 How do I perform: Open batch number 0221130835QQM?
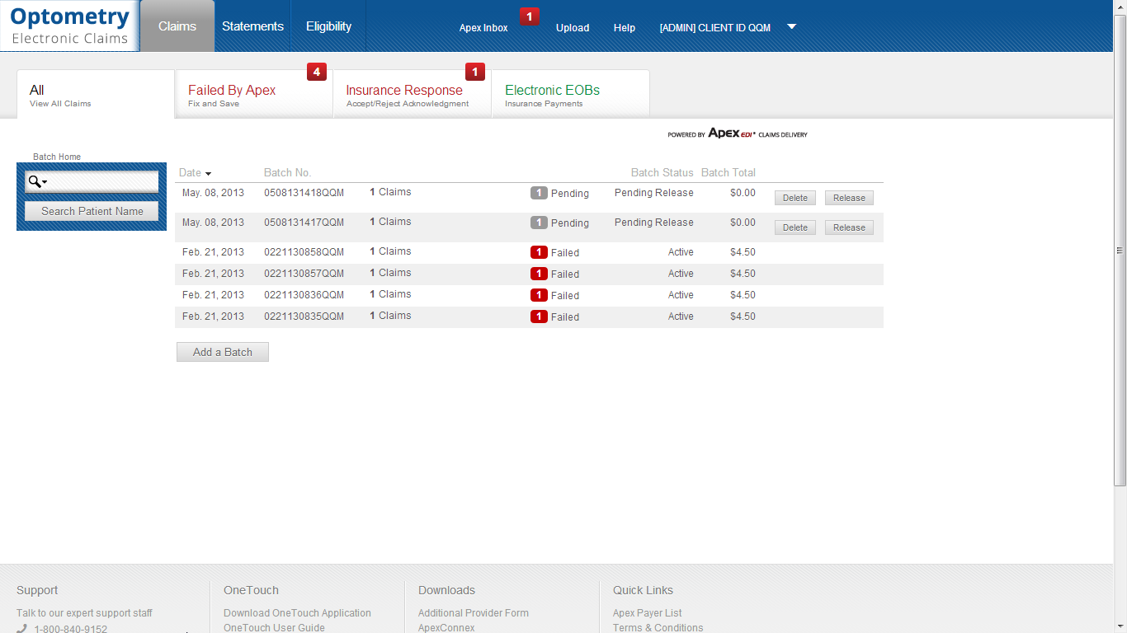tap(304, 316)
